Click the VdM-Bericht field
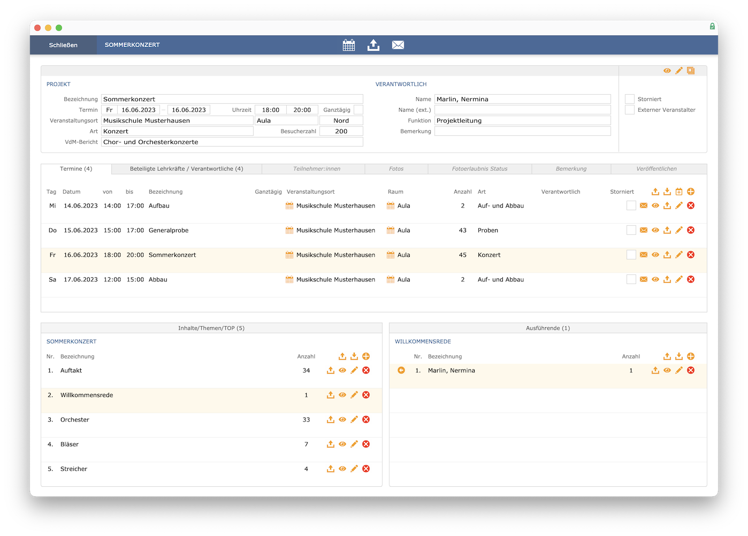 tap(232, 142)
